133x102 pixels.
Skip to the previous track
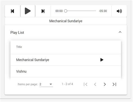12,11
